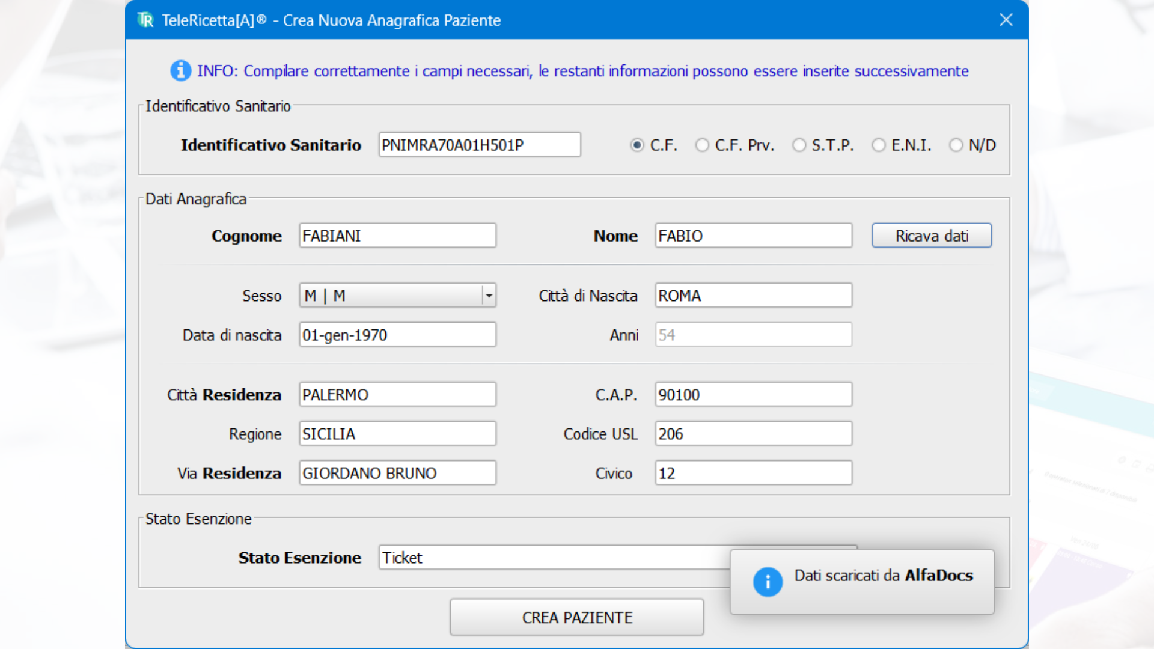
Task: Click the Civico field with 12
Action: tap(754, 473)
